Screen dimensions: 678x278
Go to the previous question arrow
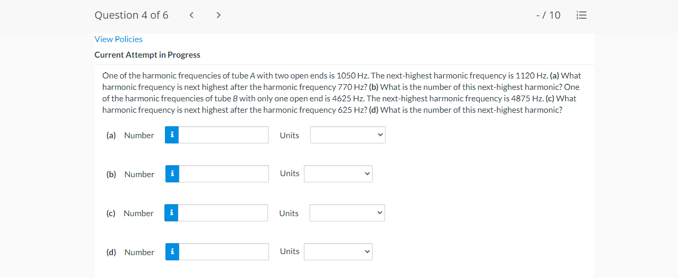point(191,15)
